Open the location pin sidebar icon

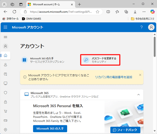pyautogui.click(x=5, y=130)
